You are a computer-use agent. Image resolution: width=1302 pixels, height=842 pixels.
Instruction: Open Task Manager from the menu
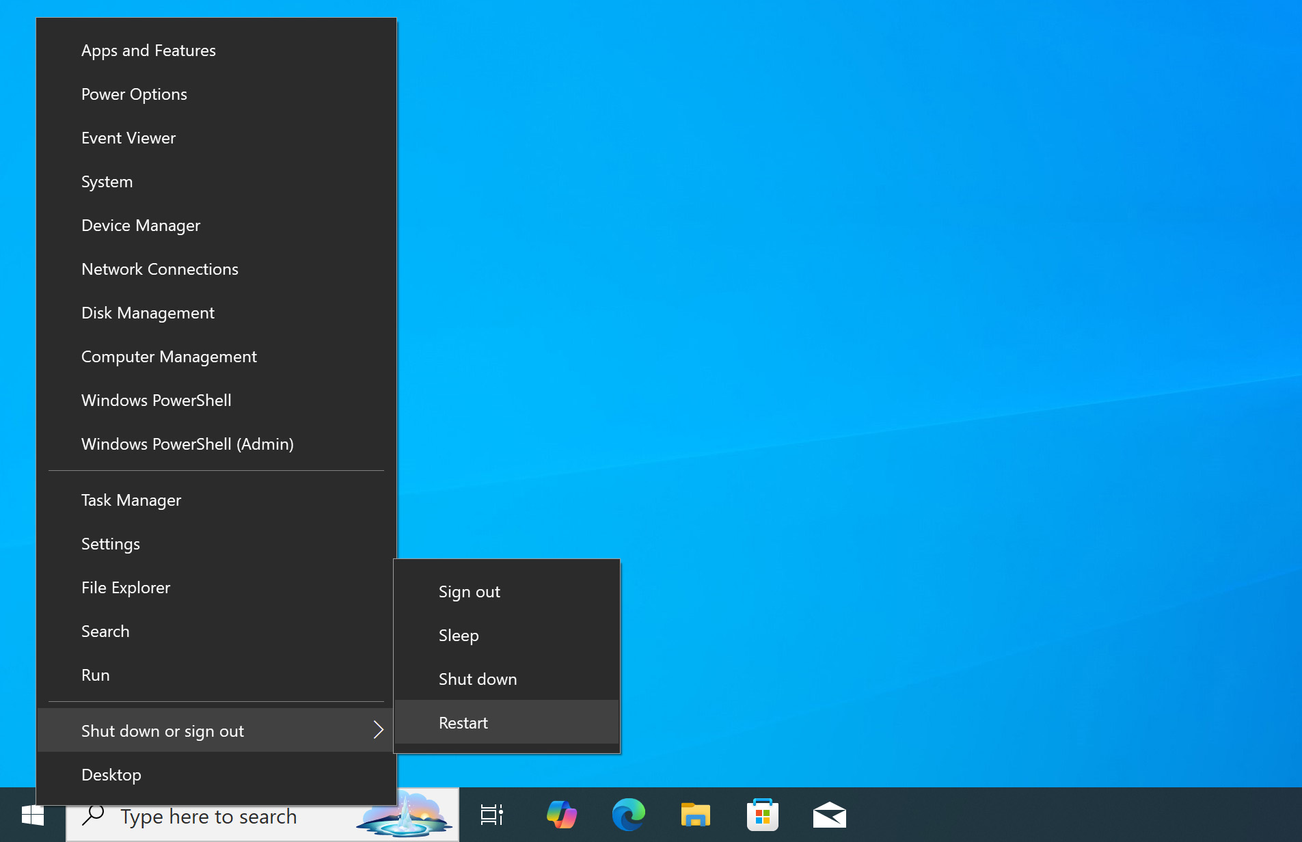(131, 500)
